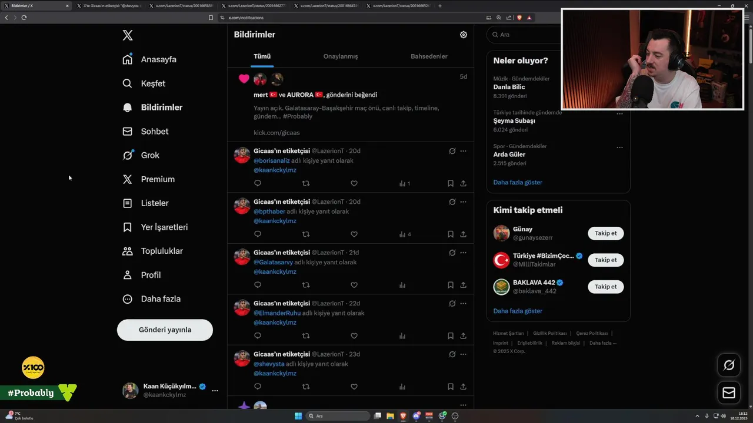
Task: Click Gönderi yayınla button
Action: (x=165, y=330)
